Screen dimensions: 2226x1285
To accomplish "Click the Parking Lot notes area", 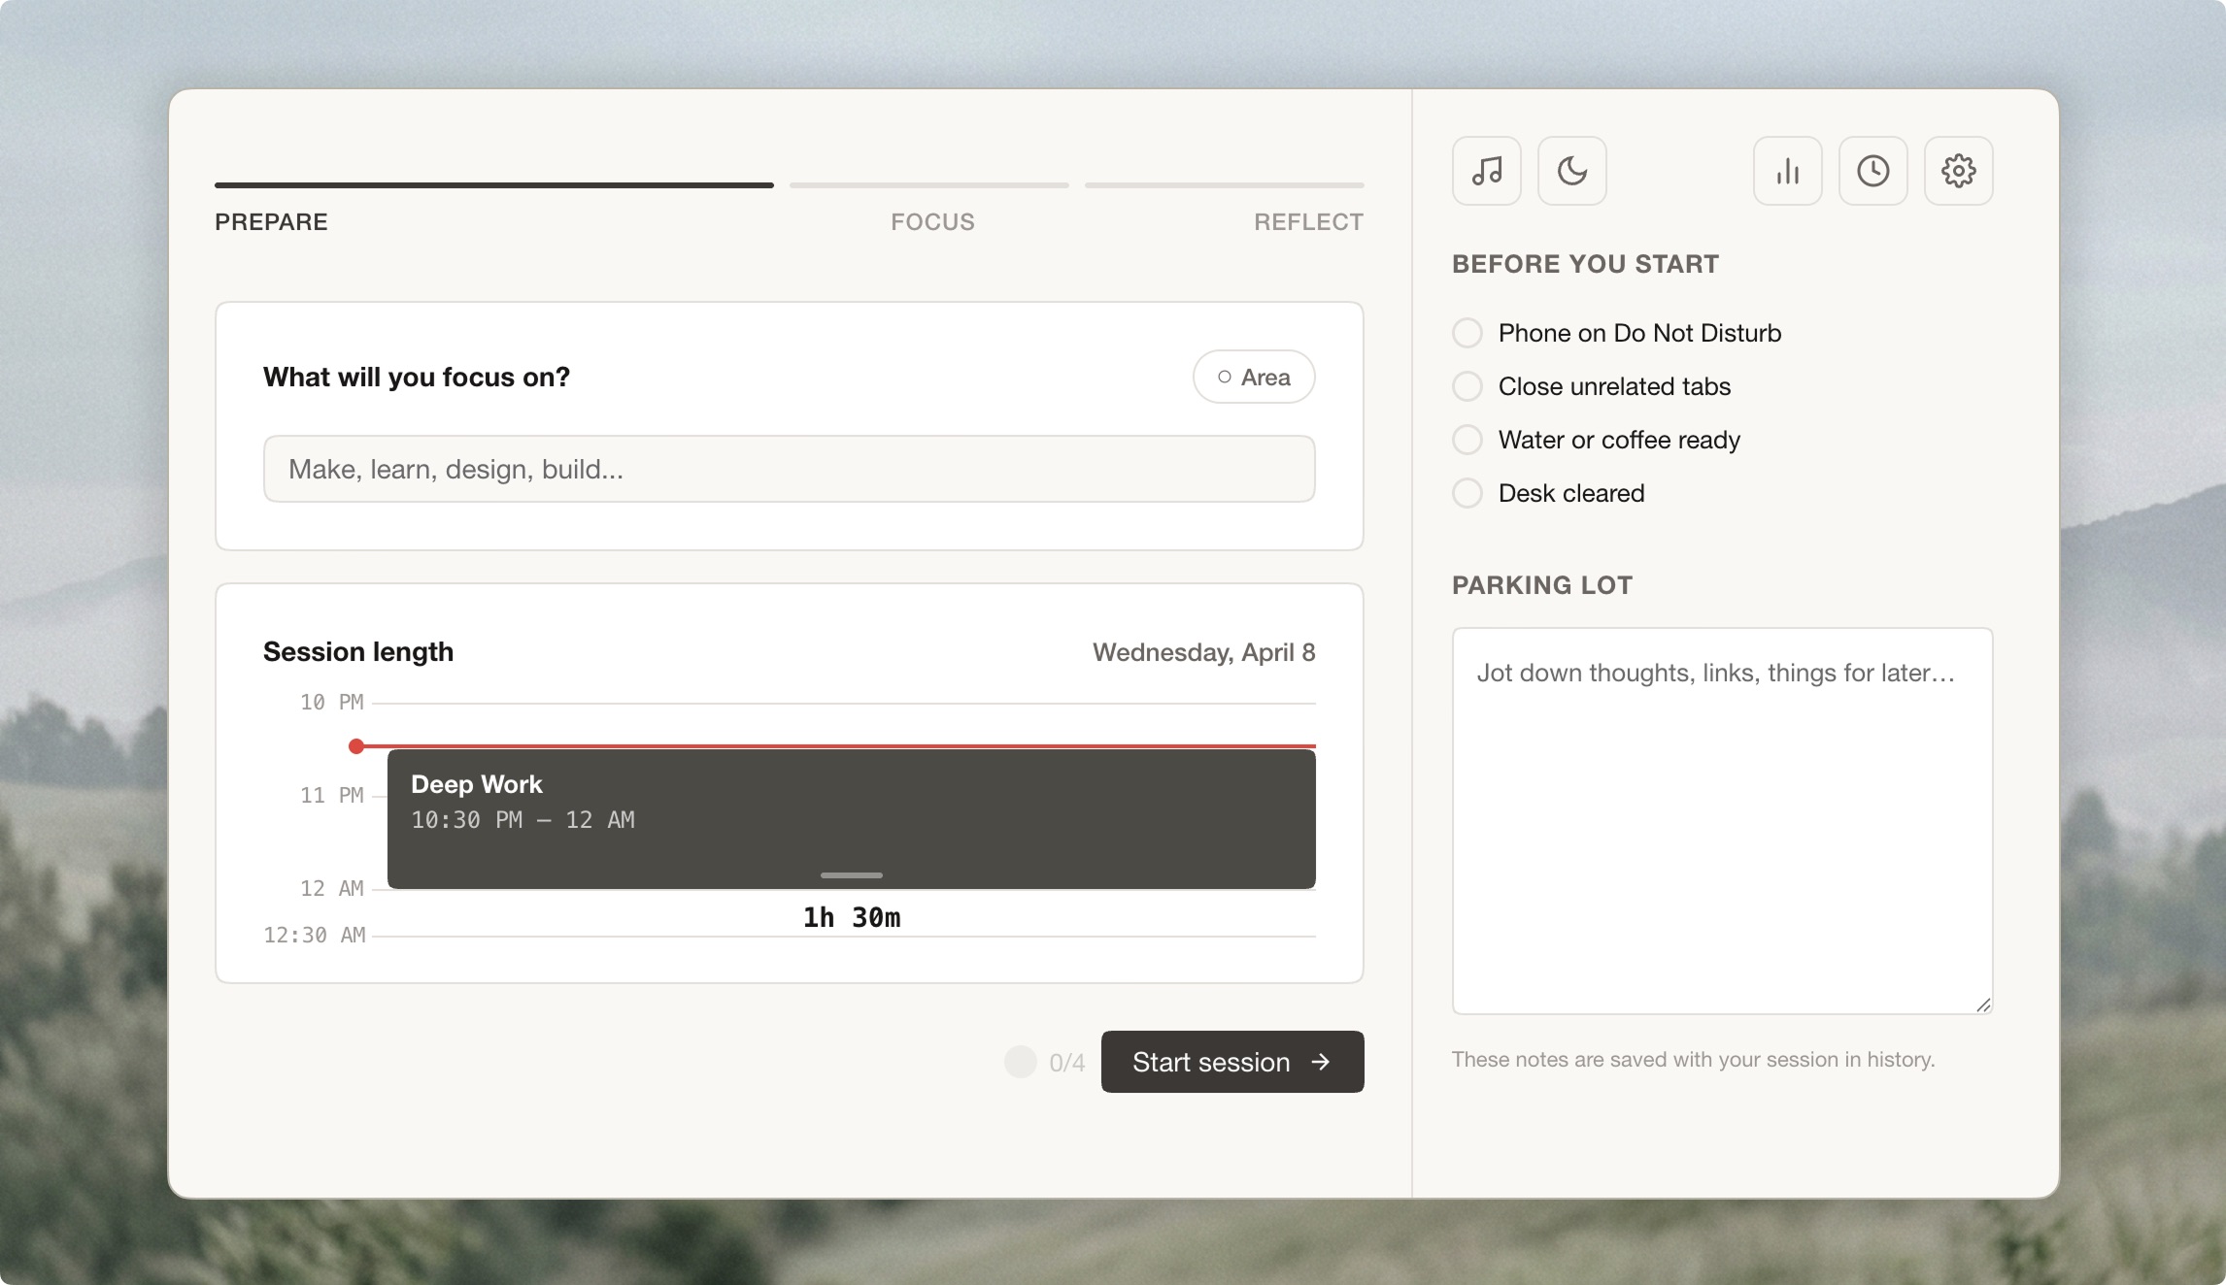I will pos(1721,820).
